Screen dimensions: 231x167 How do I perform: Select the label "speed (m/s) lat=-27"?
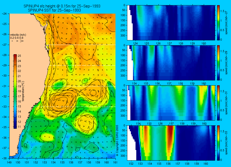coord(227,23)
